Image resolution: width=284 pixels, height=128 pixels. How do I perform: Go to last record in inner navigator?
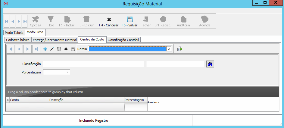coord(36,49)
